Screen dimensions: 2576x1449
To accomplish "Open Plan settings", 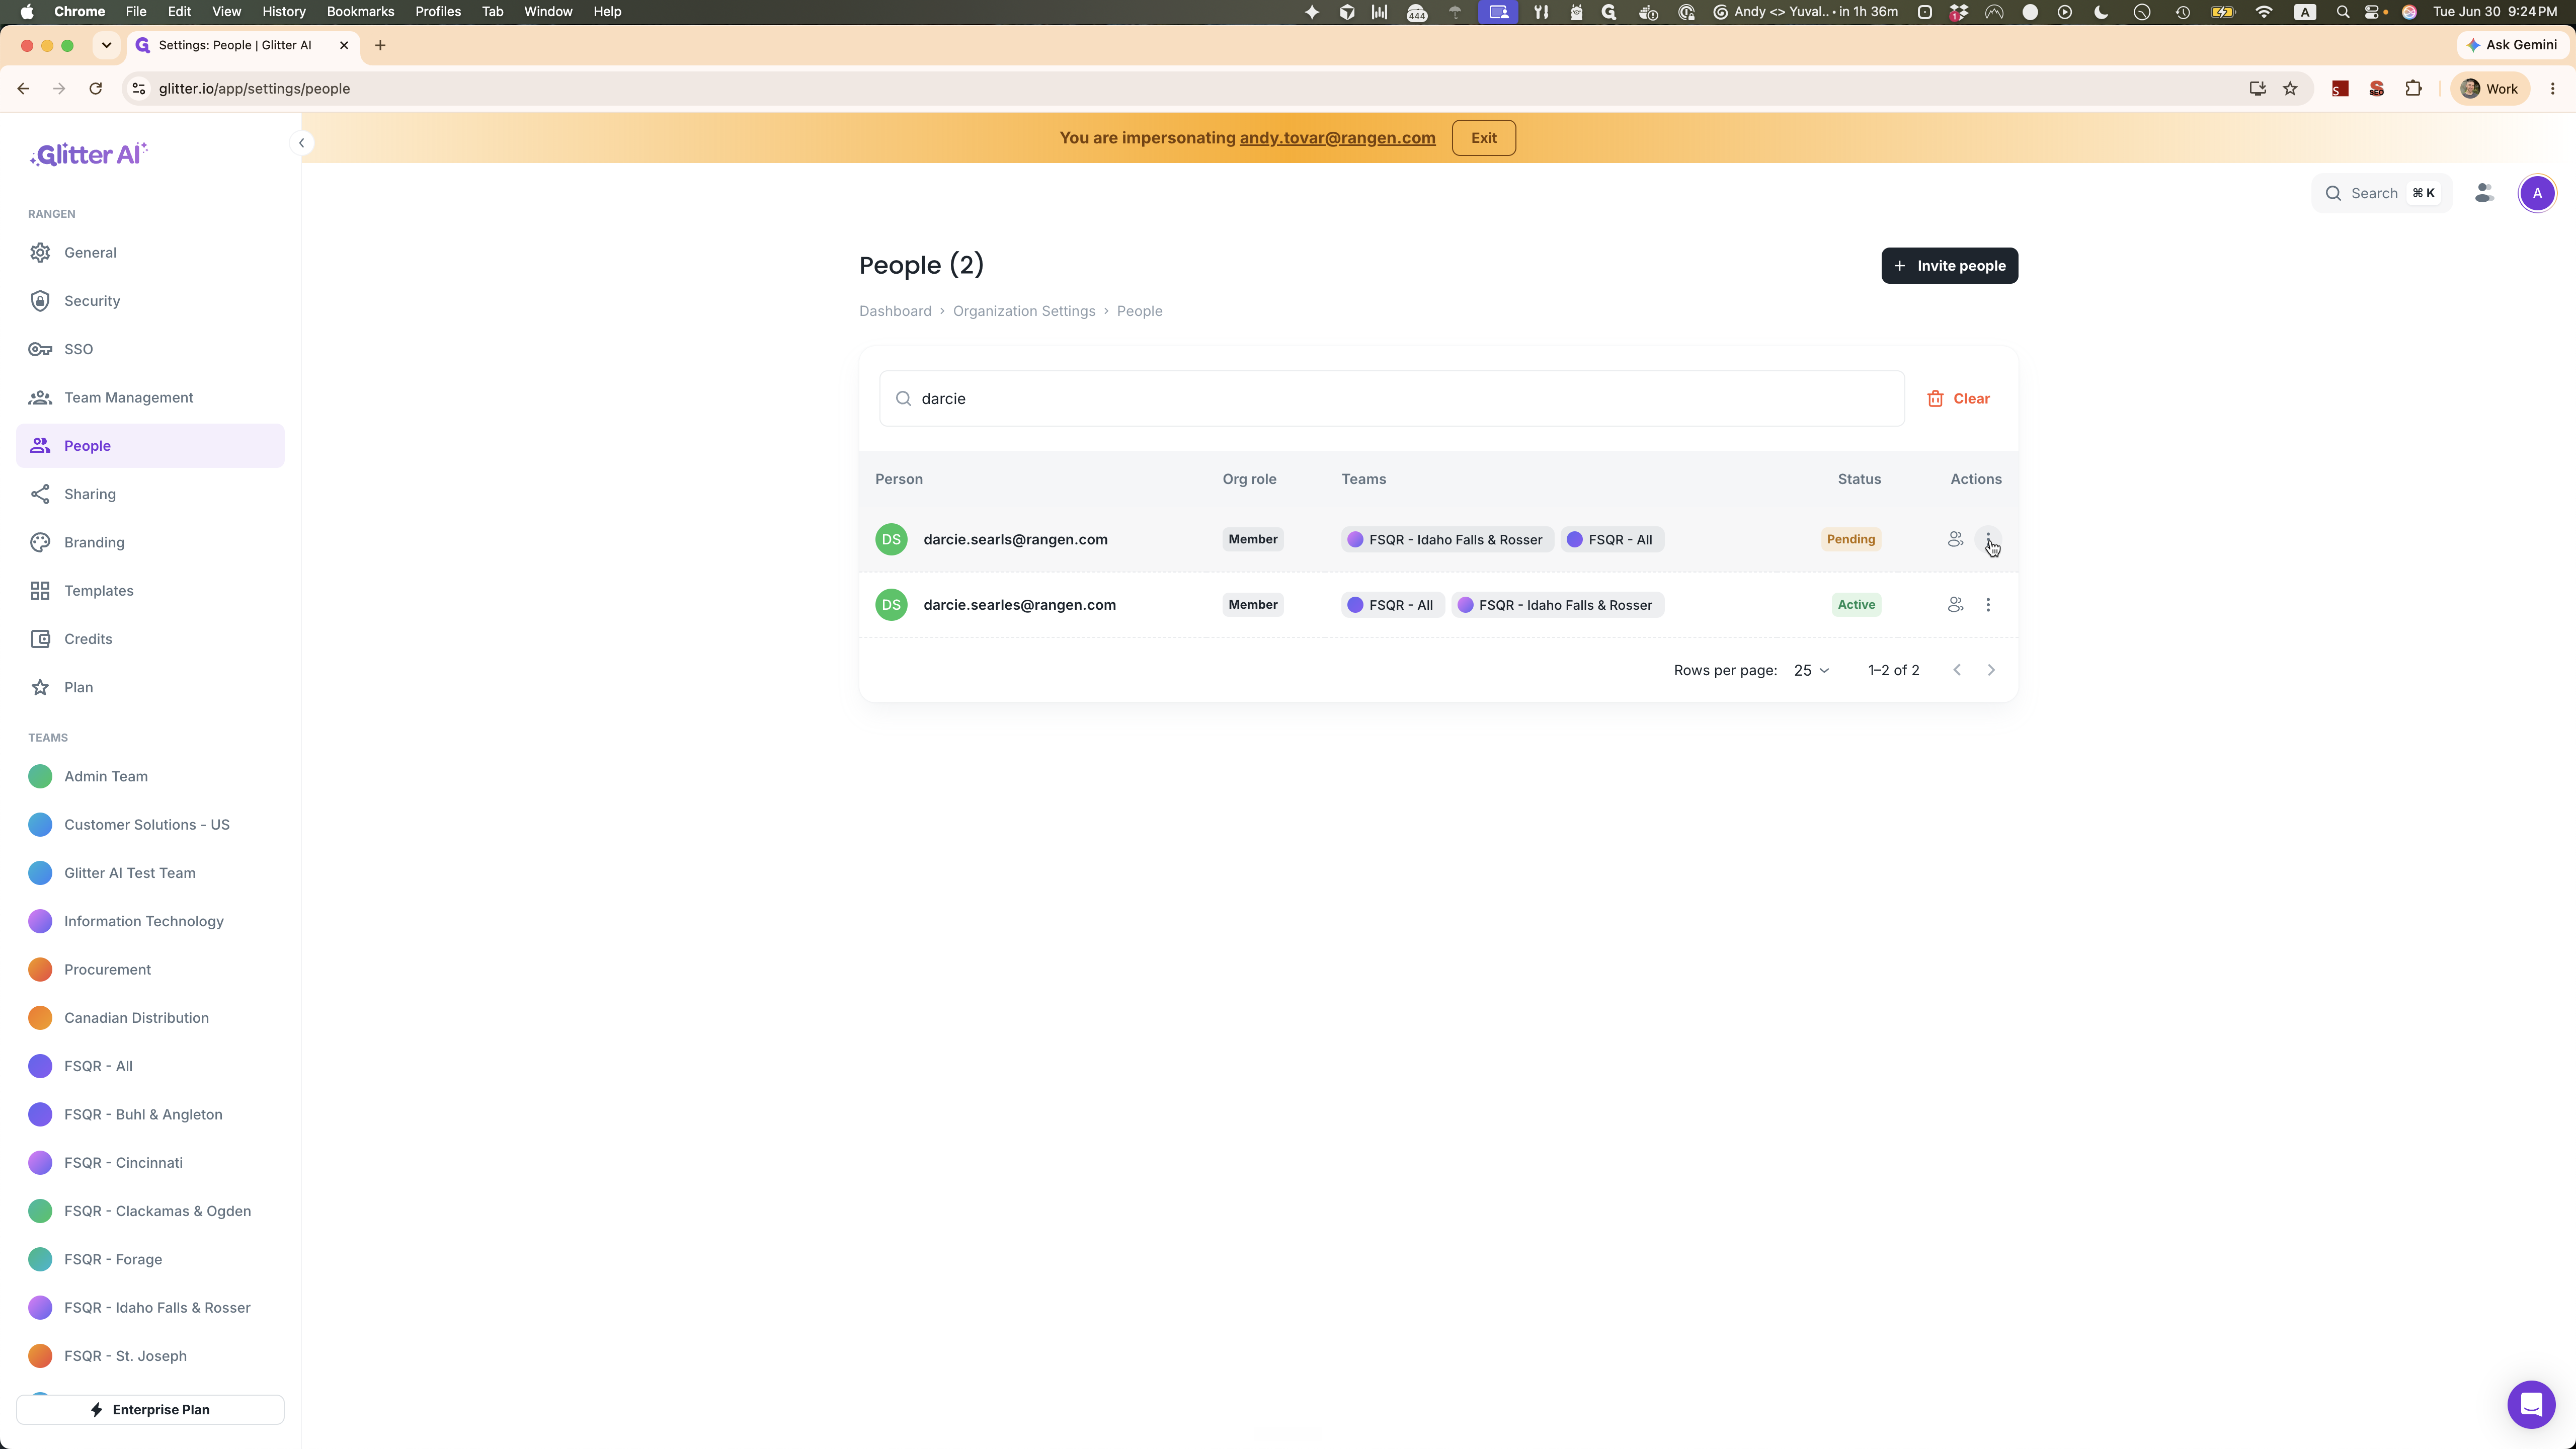I will point(150,687).
